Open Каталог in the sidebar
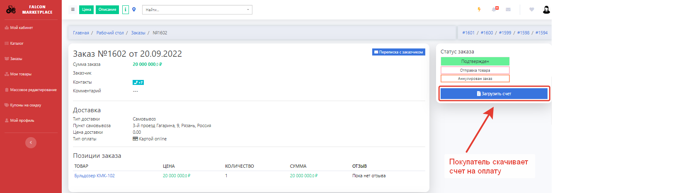This screenshot has height=193, width=681. coord(17,43)
